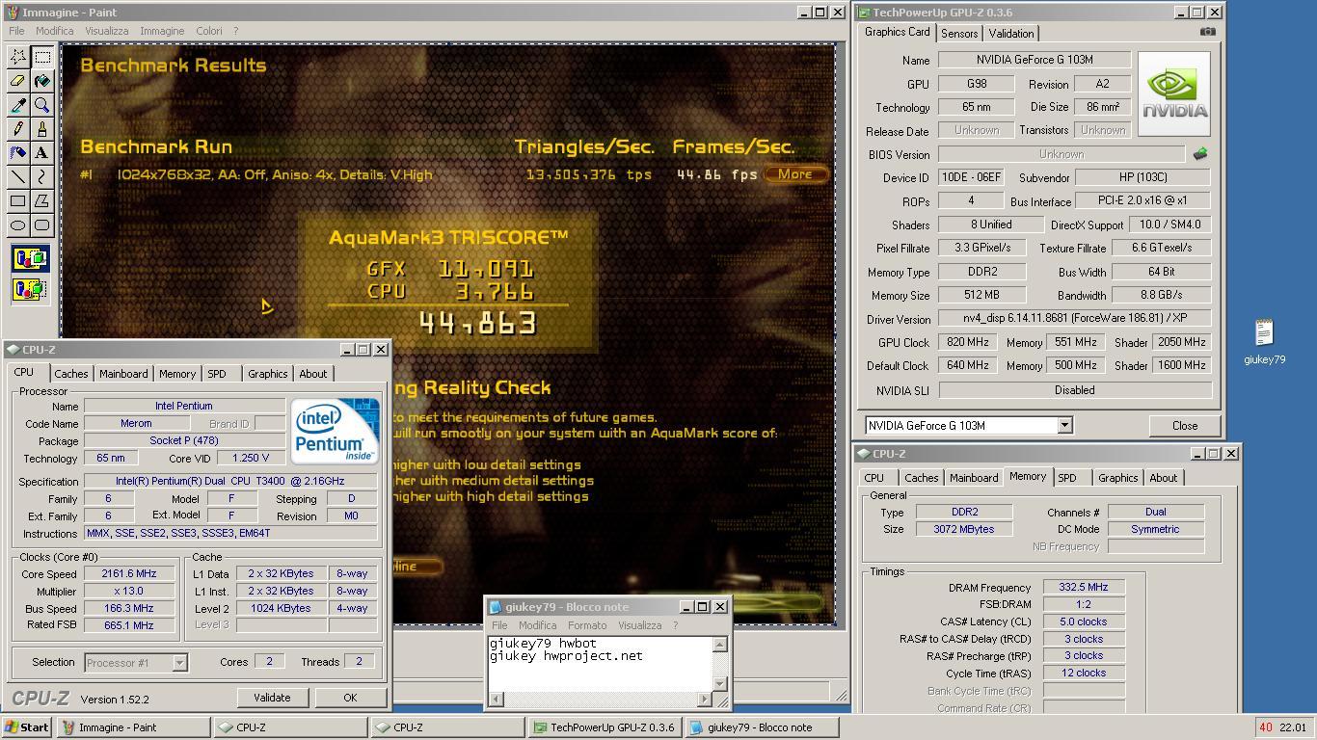Open the giukey79 desktop text file icon
The width and height of the screenshot is (1317, 740).
click(1264, 342)
